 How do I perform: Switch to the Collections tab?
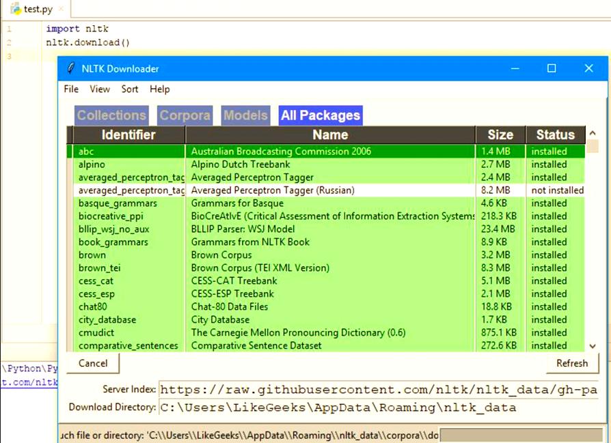111,115
